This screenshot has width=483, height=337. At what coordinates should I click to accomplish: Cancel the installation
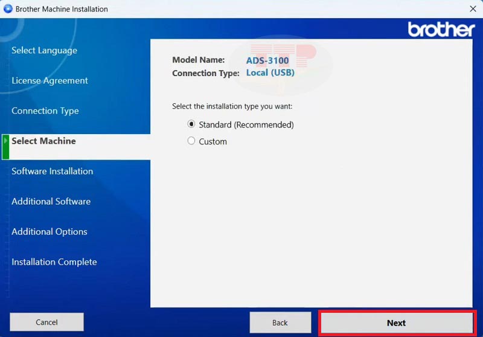tap(46, 323)
